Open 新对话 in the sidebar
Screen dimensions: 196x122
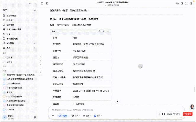tap(9, 20)
